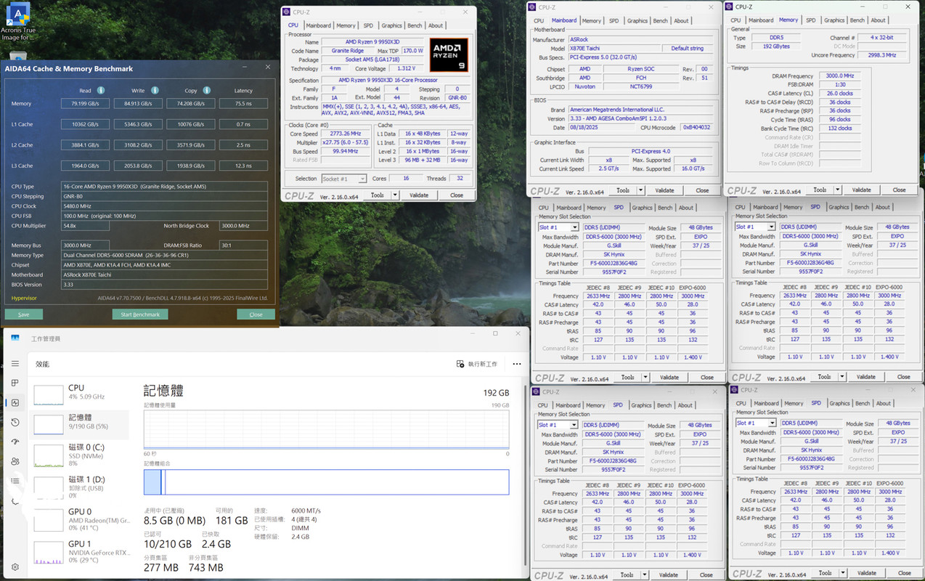Click the AMD Ryzen 9 logo in CPU-Z

coord(449,54)
